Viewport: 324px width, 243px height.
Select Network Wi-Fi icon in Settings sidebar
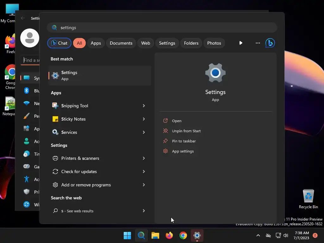[x=27, y=103]
